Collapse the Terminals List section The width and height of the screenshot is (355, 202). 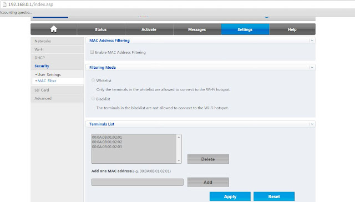(x=312, y=124)
